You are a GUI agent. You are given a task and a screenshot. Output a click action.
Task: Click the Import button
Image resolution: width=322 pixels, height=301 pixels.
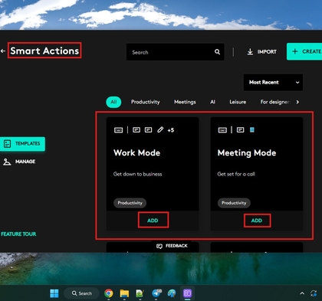(x=262, y=52)
